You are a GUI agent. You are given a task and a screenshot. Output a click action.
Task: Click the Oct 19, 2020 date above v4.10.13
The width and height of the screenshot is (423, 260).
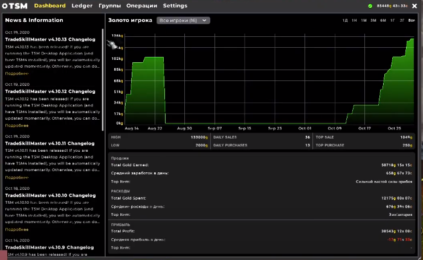pyautogui.click(x=18, y=33)
